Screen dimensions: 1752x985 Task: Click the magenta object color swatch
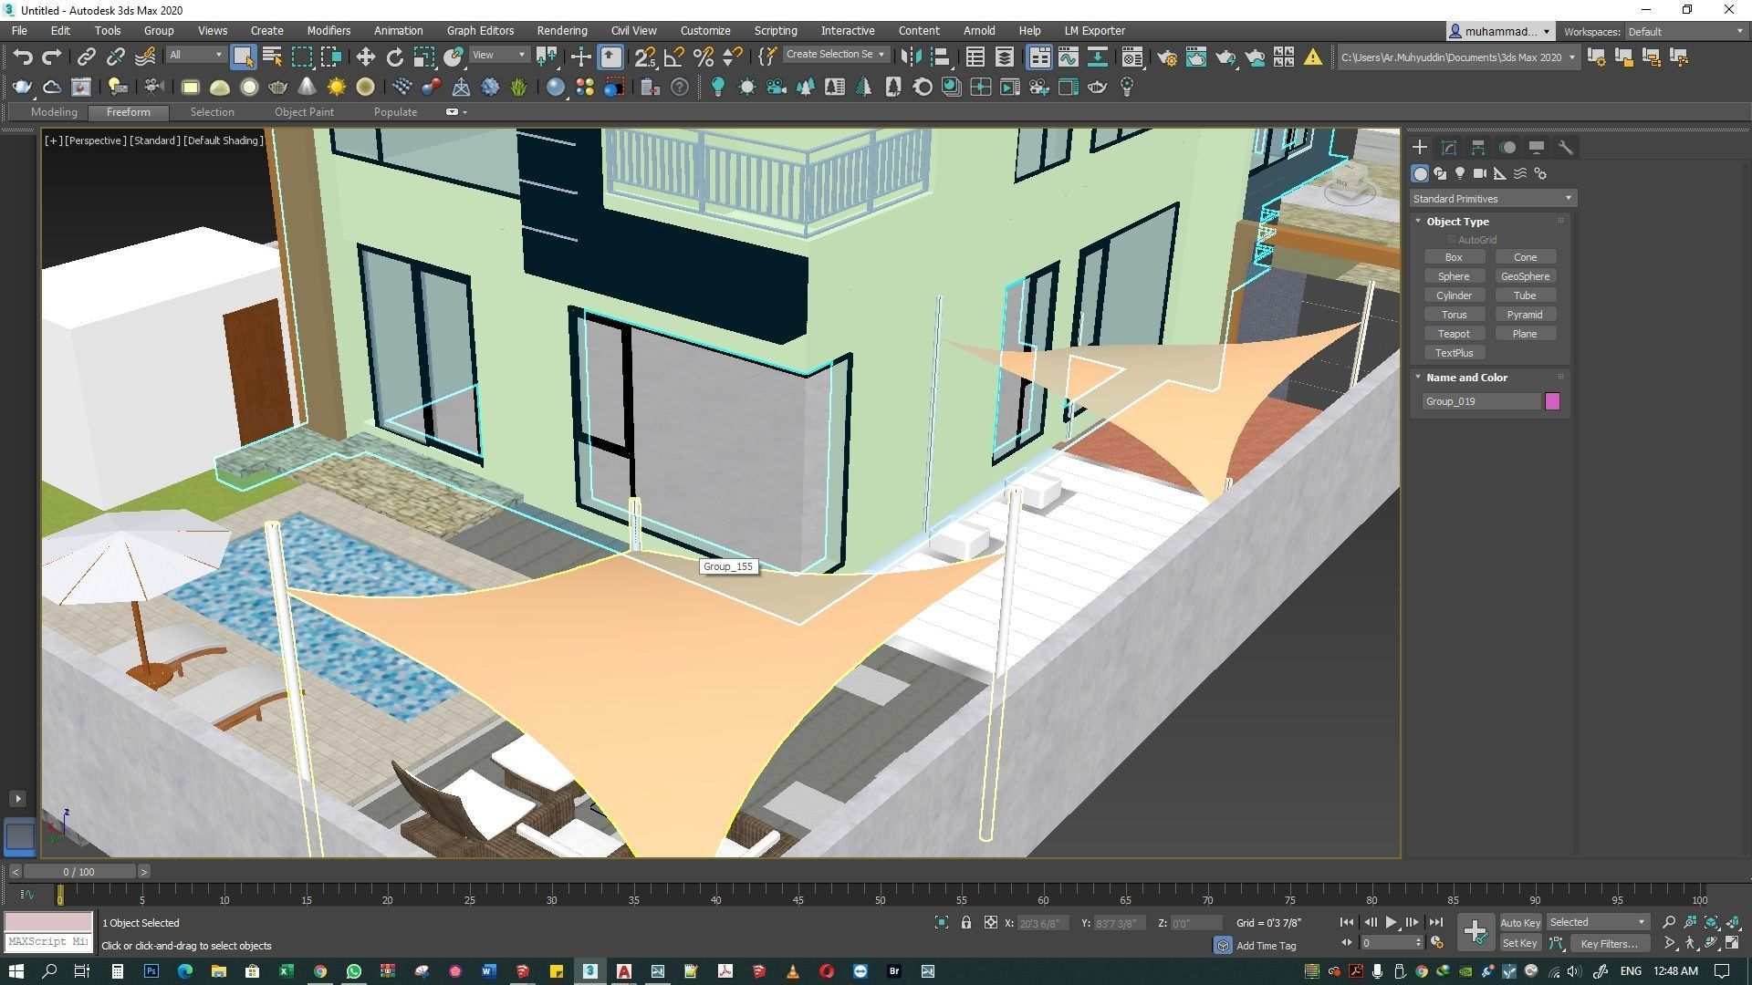point(1552,401)
